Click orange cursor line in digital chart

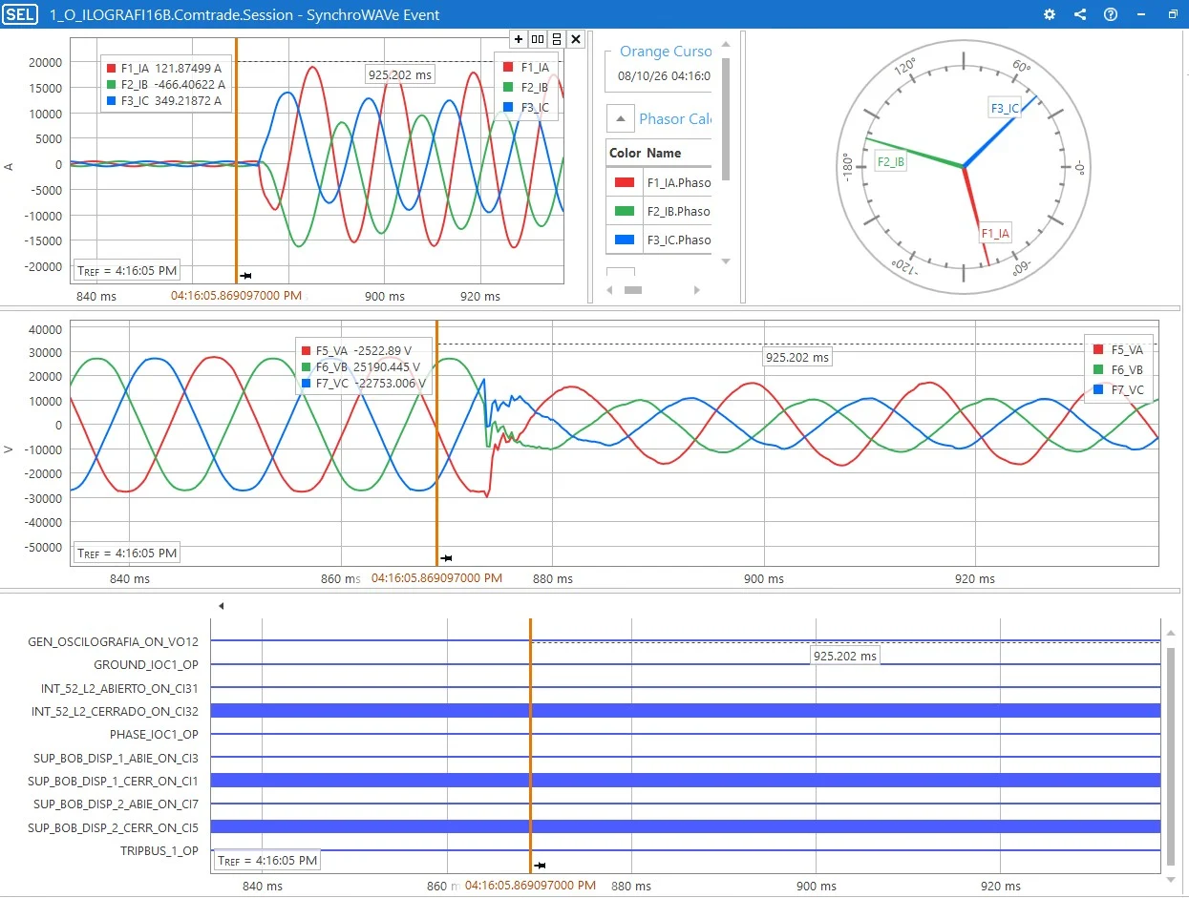click(x=530, y=744)
